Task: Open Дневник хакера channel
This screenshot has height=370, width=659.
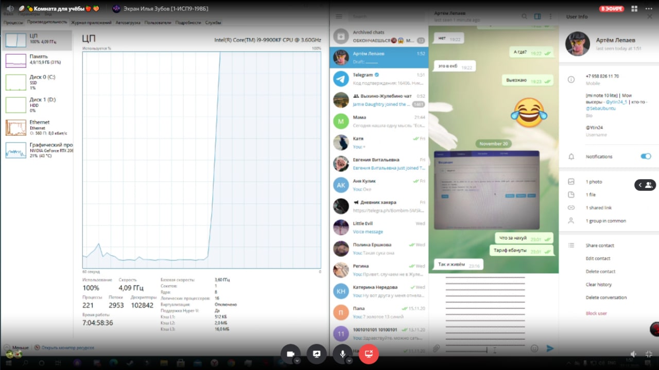Action: coord(379,206)
